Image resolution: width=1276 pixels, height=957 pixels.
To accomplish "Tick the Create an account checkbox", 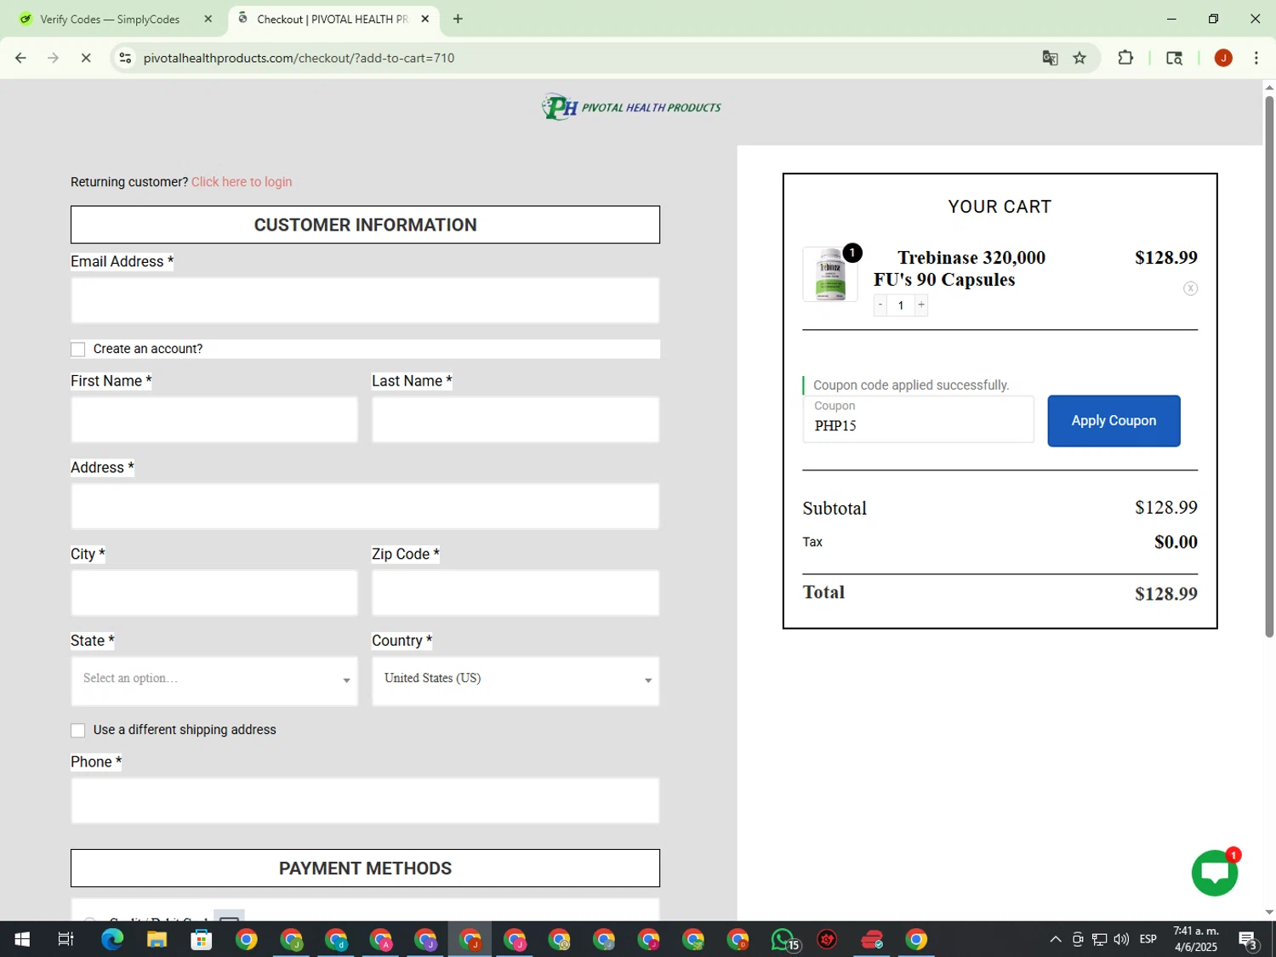I will [x=78, y=350].
